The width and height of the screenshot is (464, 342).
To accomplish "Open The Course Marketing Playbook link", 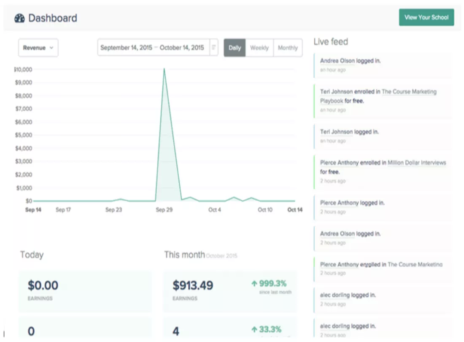I will point(378,96).
